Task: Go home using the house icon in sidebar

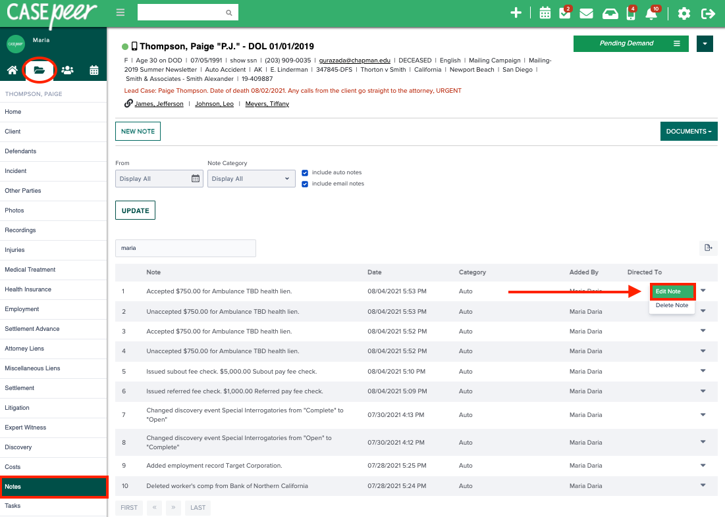Action: point(12,70)
